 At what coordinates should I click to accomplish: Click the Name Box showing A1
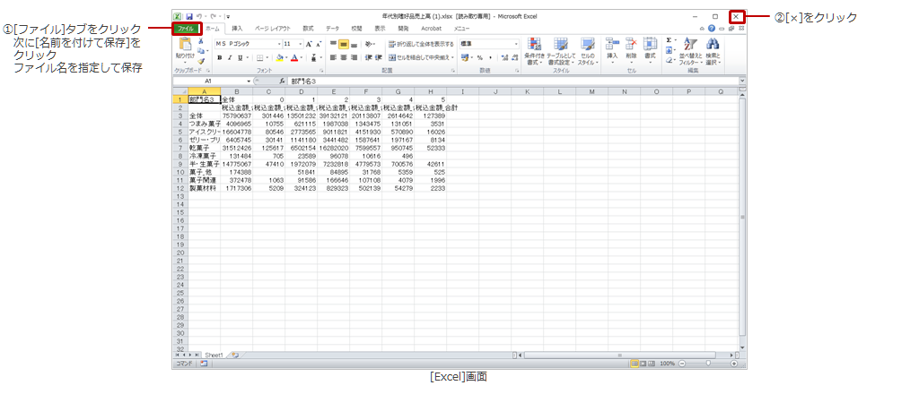tap(210, 81)
